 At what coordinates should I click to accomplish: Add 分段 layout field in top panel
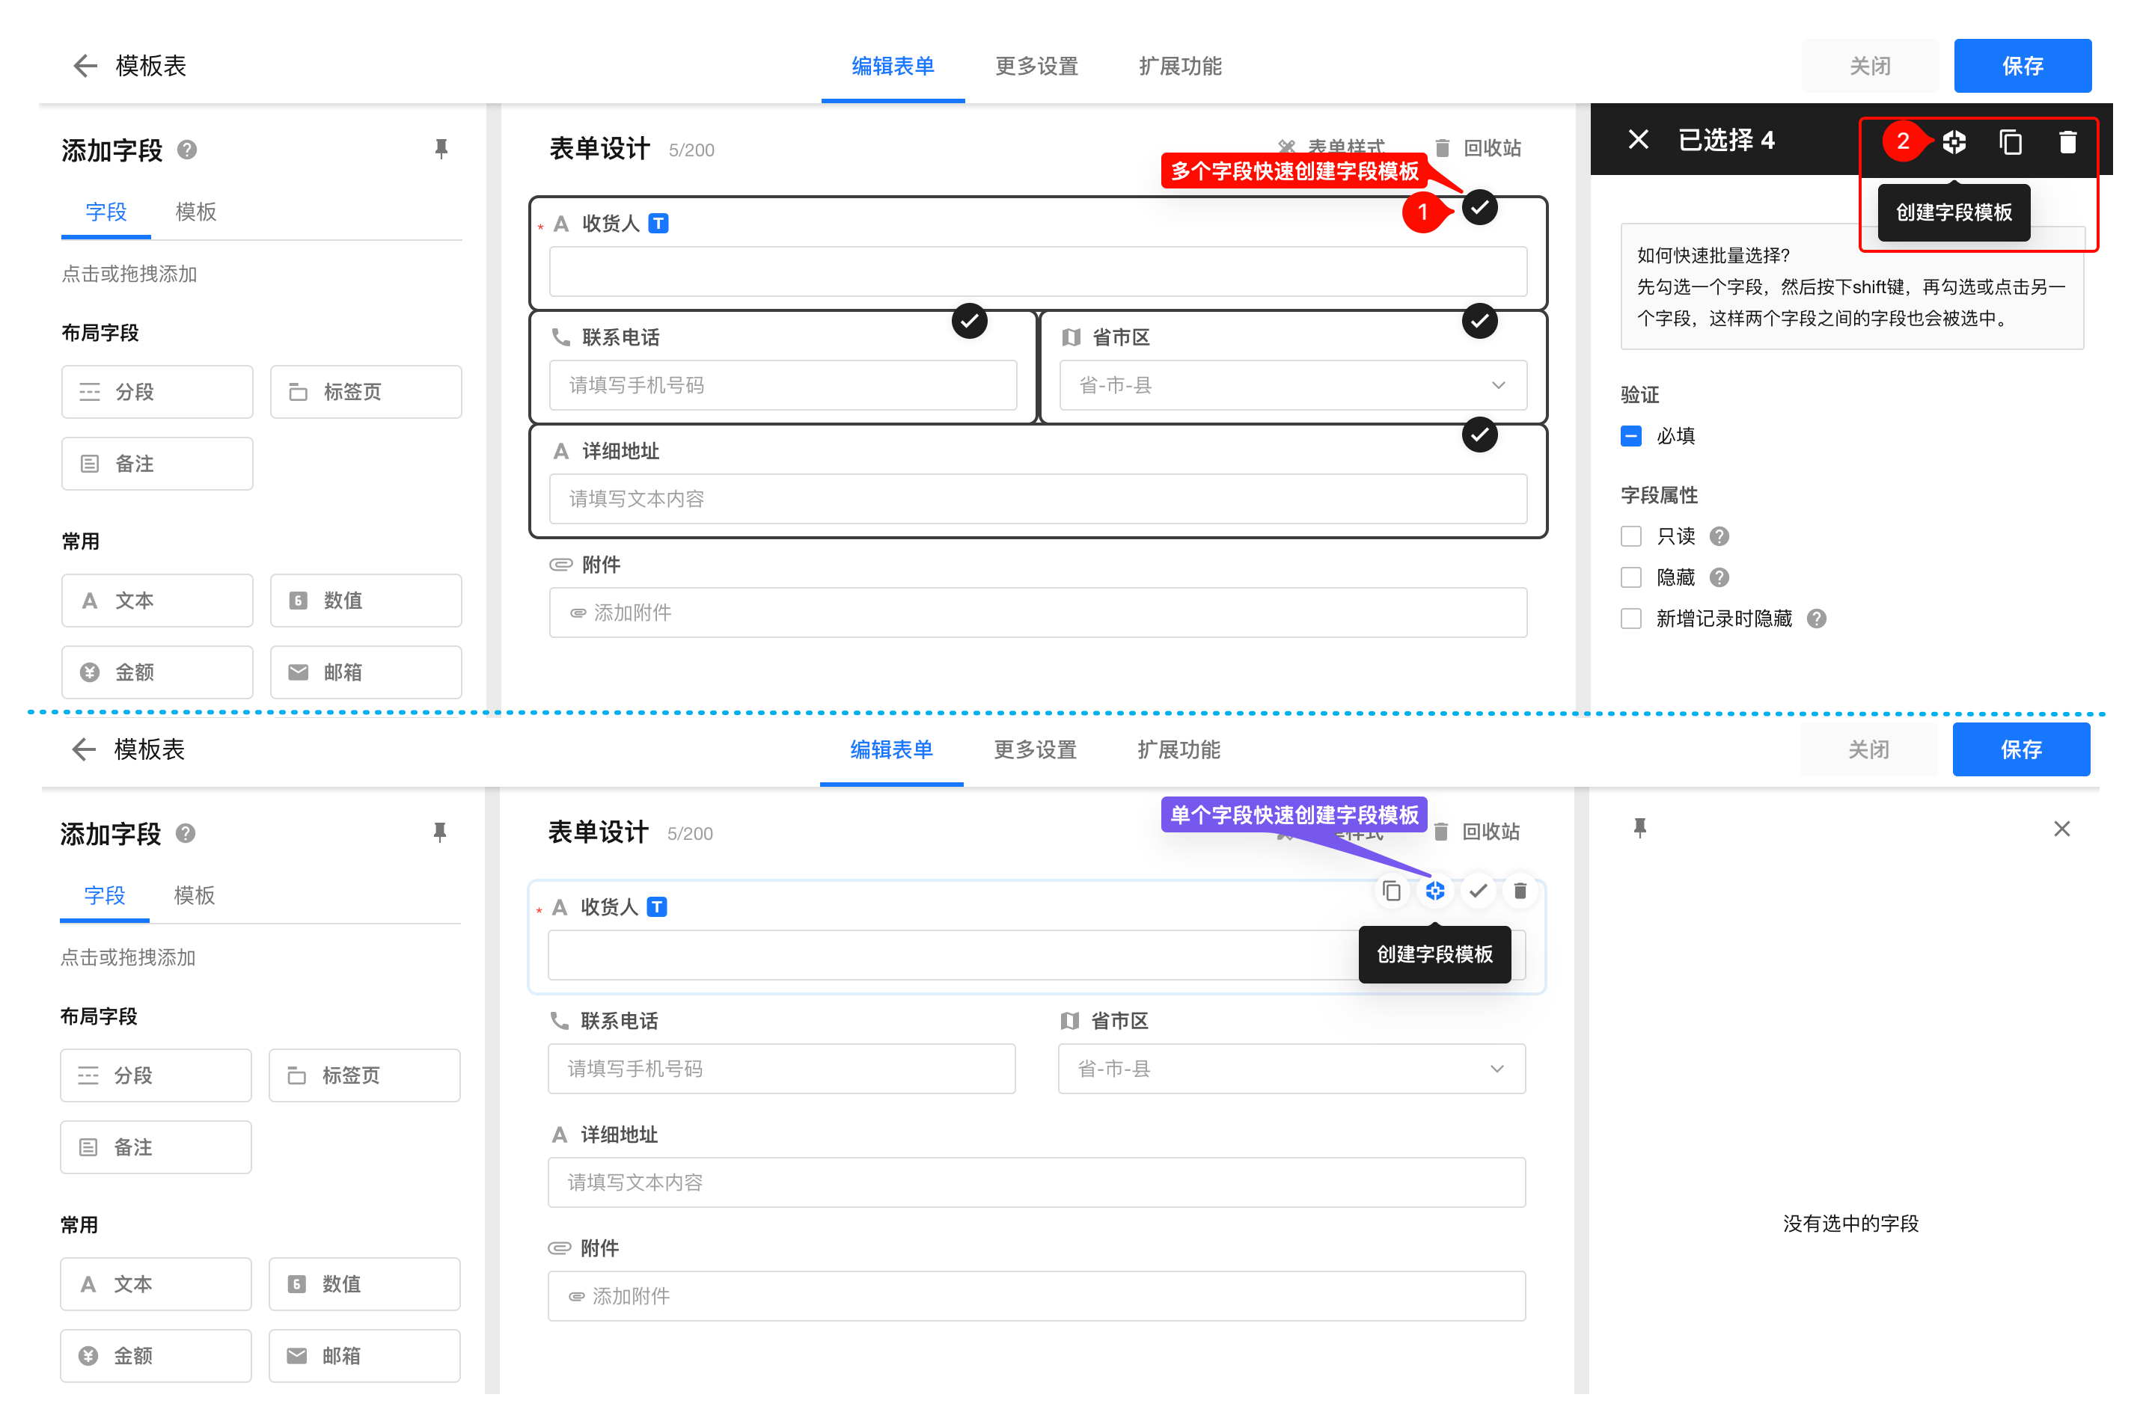(x=157, y=391)
